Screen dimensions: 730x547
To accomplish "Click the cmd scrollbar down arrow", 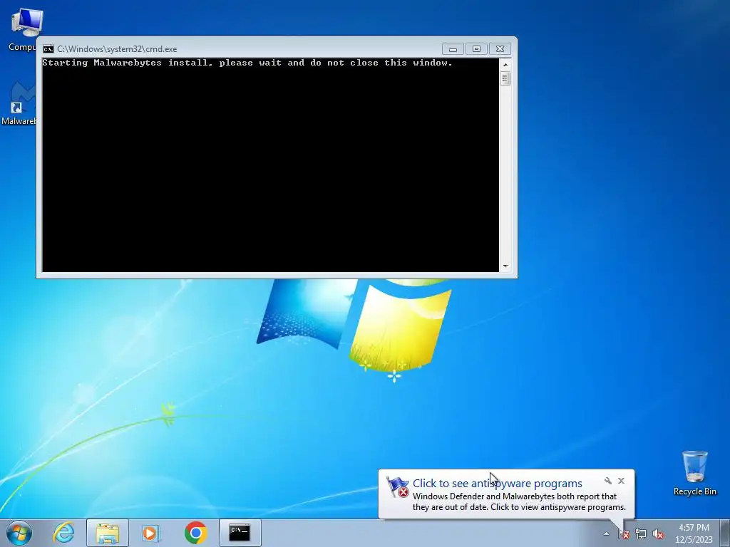I will click(x=505, y=266).
